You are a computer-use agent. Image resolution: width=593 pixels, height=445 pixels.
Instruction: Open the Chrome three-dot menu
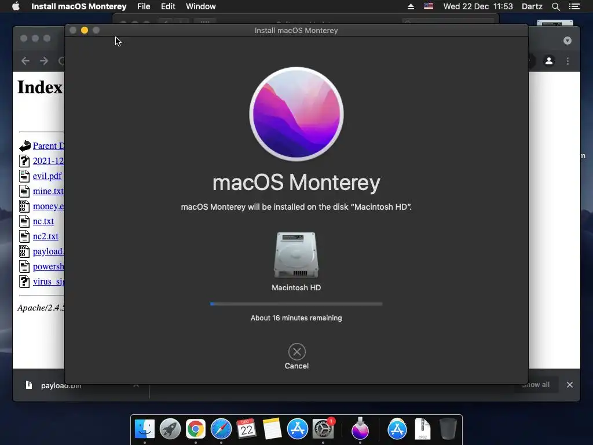[x=568, y=61]
